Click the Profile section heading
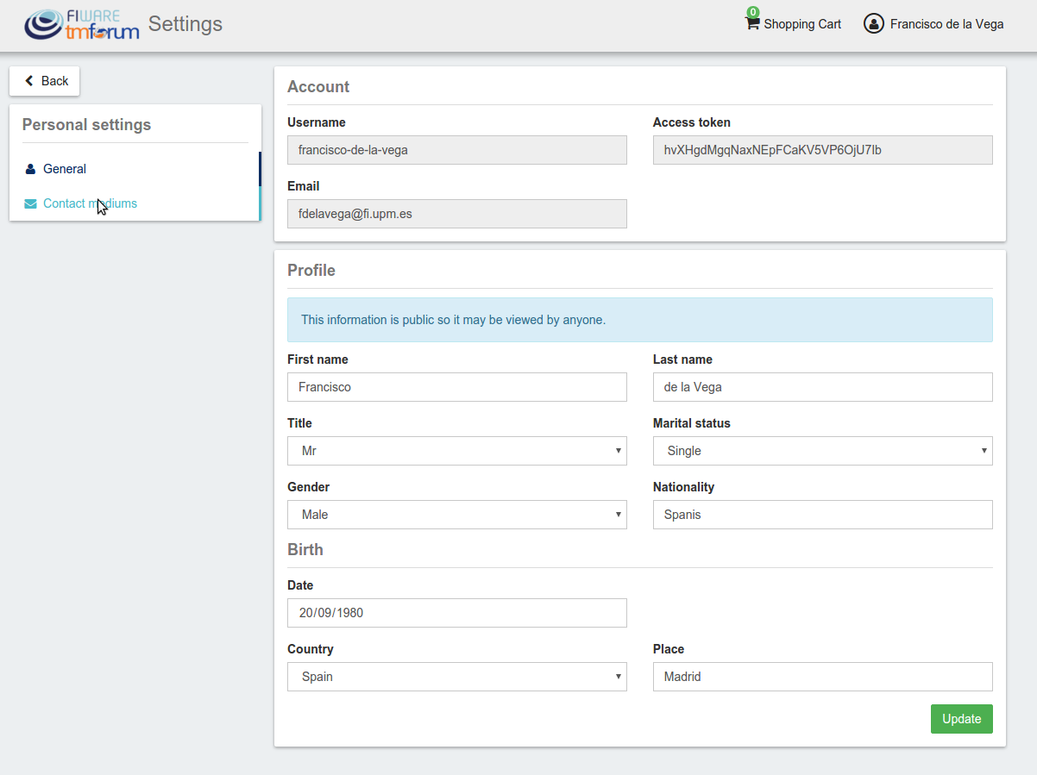 click(311, 271)
